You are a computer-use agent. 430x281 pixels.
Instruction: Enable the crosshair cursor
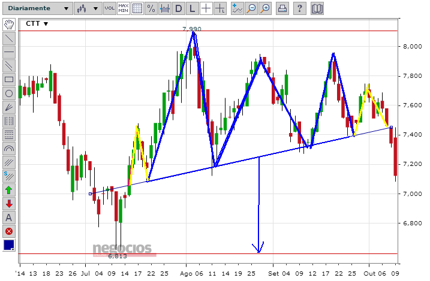click(x=206, y=8)
